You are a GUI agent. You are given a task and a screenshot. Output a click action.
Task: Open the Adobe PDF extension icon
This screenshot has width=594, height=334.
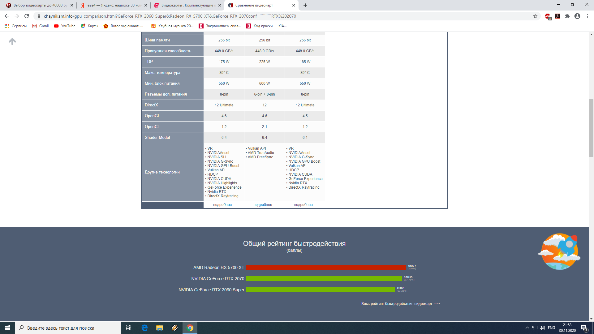(x=557, y=16)
